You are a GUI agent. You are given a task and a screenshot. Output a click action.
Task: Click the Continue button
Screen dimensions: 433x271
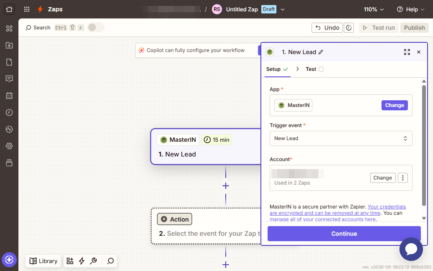click(344, 234)
